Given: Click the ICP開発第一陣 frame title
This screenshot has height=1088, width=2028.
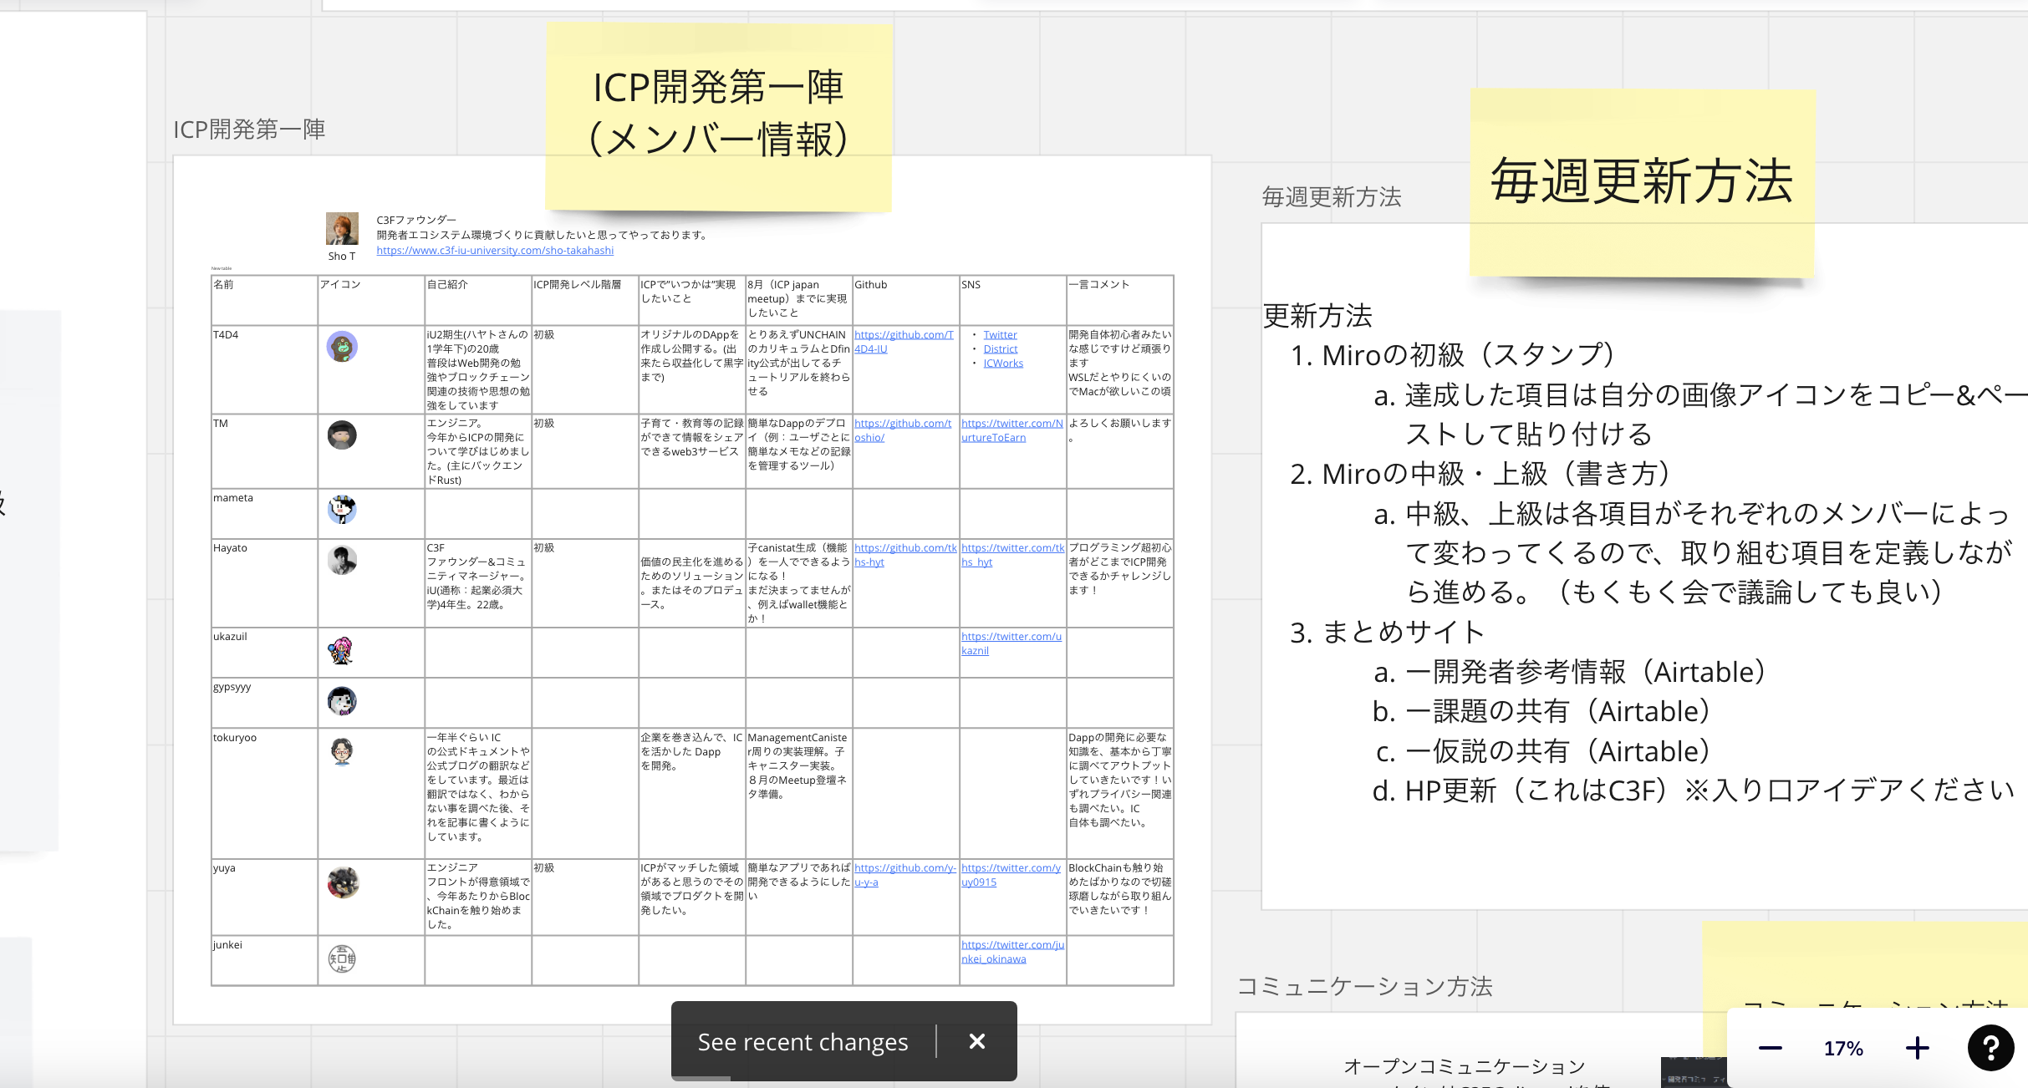Looking at the screenshot, I should click(249, 130).
